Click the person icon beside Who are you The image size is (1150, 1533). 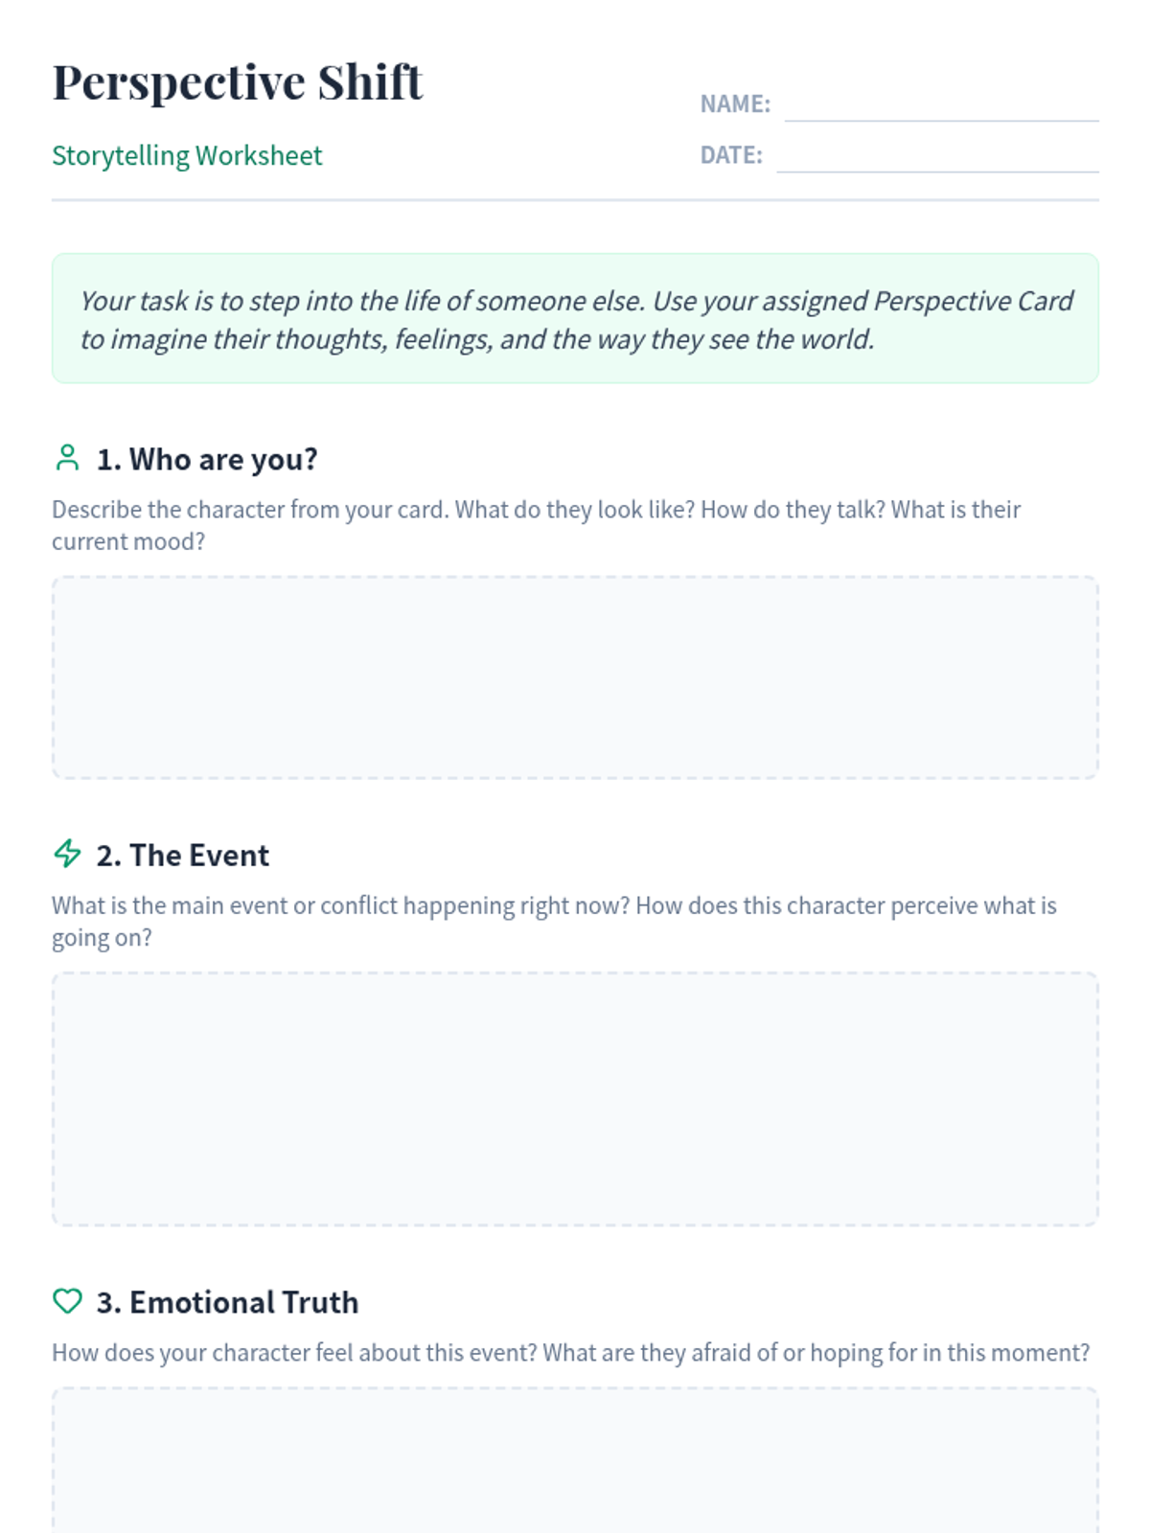coord(67,458)
